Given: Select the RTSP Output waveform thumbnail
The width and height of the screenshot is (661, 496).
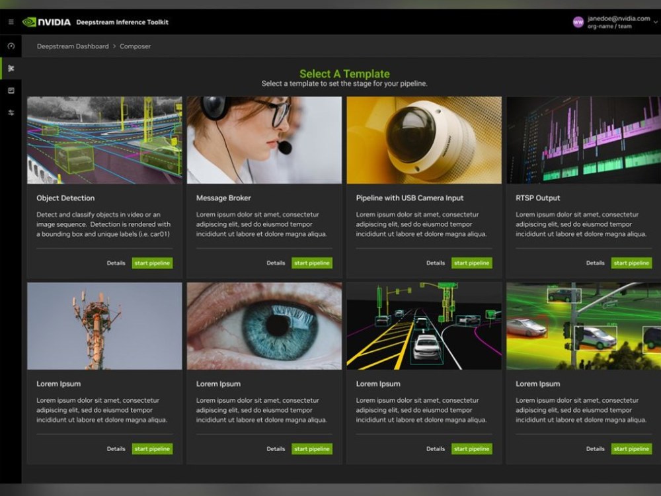Looking at the screenshot, I should pos(584,140).
